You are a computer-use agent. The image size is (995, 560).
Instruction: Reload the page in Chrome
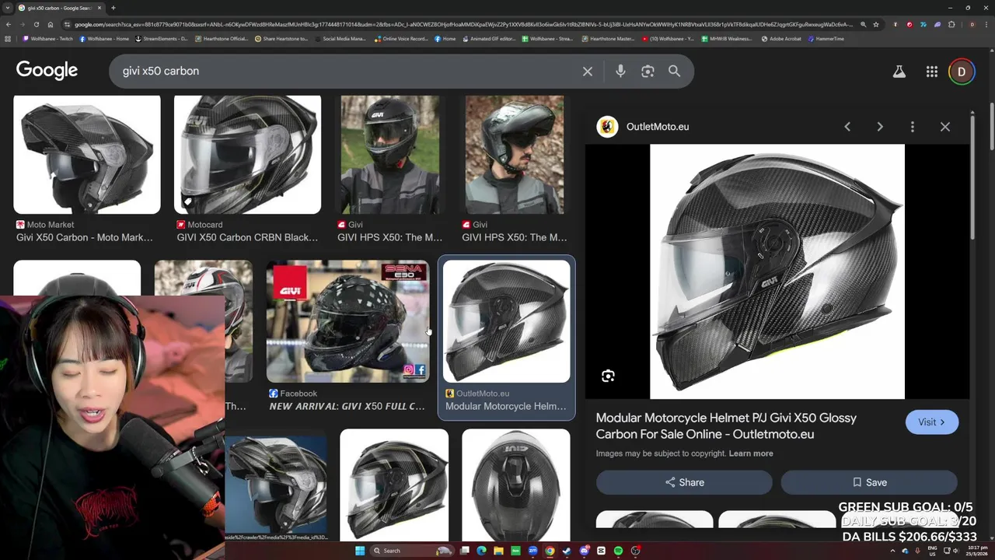pyautogui.click(x=36, y=24)
